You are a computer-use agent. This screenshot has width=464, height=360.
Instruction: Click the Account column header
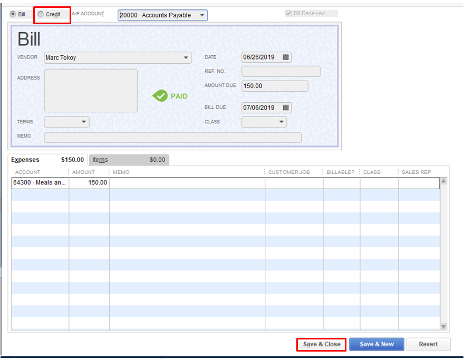[x=28, y=172]
